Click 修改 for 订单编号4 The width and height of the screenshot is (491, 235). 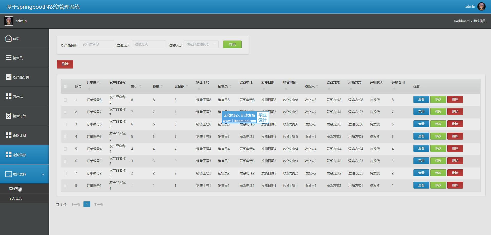[438, 148]
